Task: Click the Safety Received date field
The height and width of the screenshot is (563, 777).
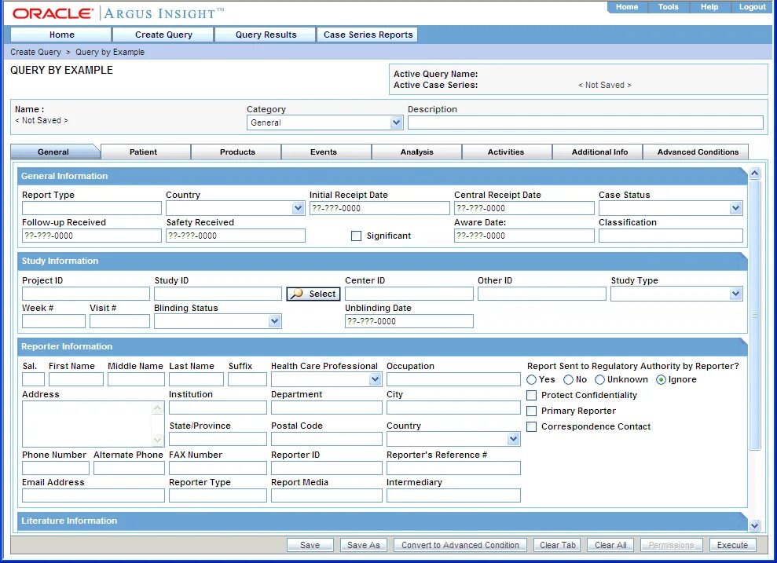Action: pyautogui.click(x=236, y=236)
